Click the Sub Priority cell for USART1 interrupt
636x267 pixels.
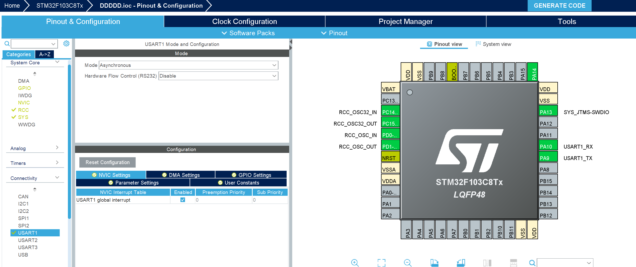tap(270, 200)
